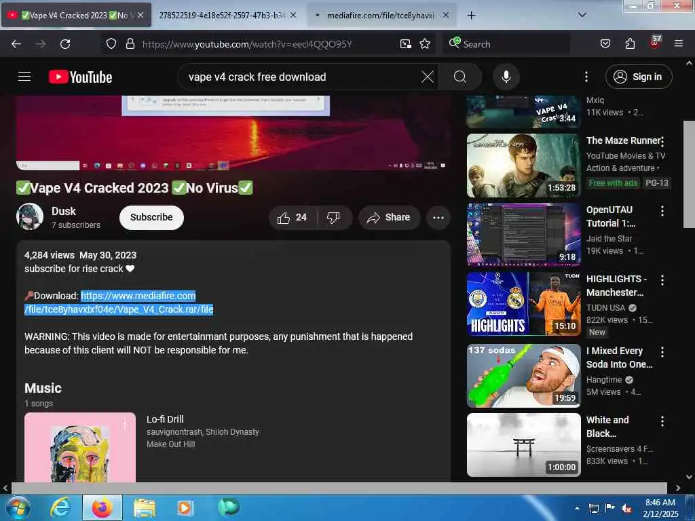Reload the page with the refresh icon
The width and height of the screenshot is (695, 521).
[x=65, y=44]
